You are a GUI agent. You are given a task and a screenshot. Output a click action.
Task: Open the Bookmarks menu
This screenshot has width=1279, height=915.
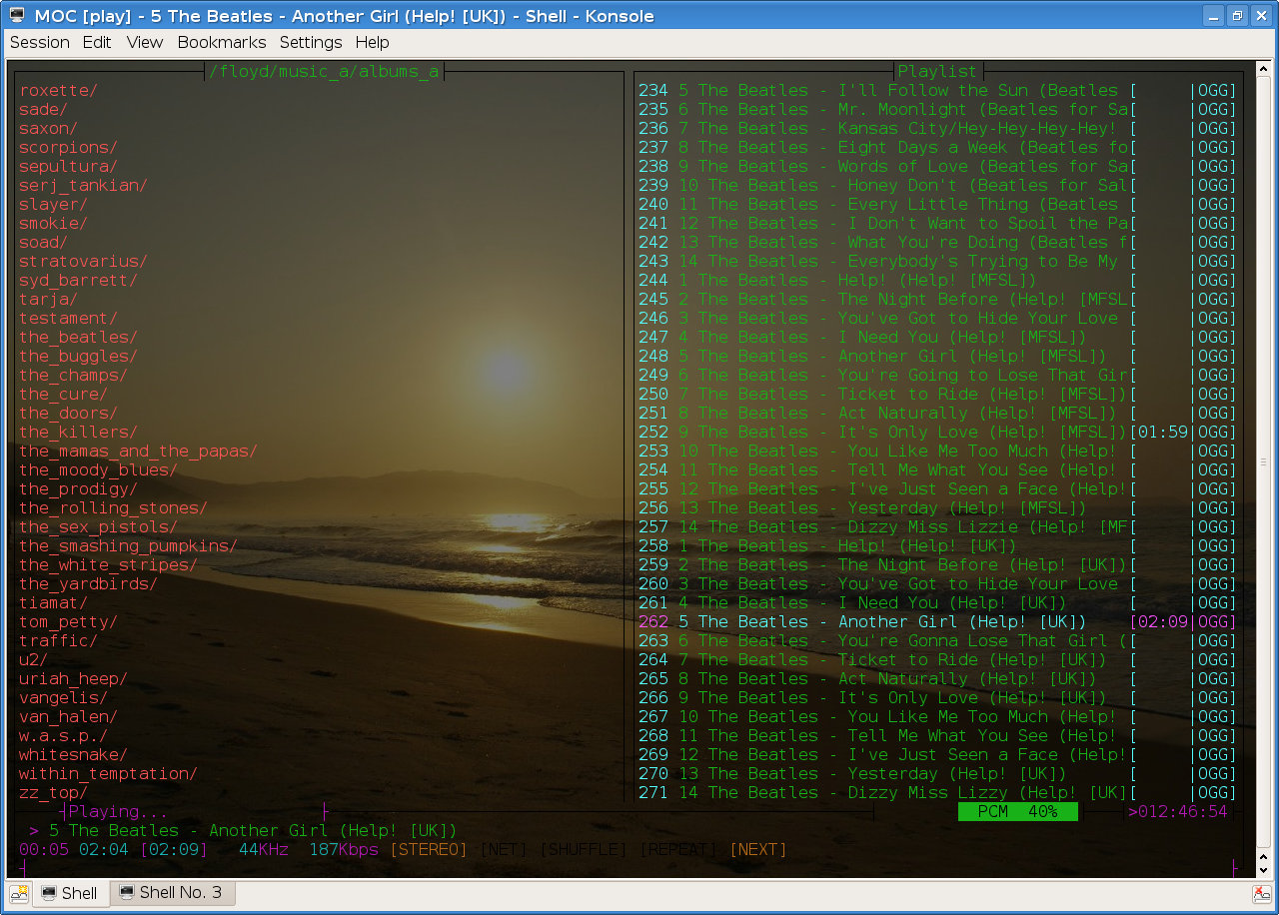(222, 42)
